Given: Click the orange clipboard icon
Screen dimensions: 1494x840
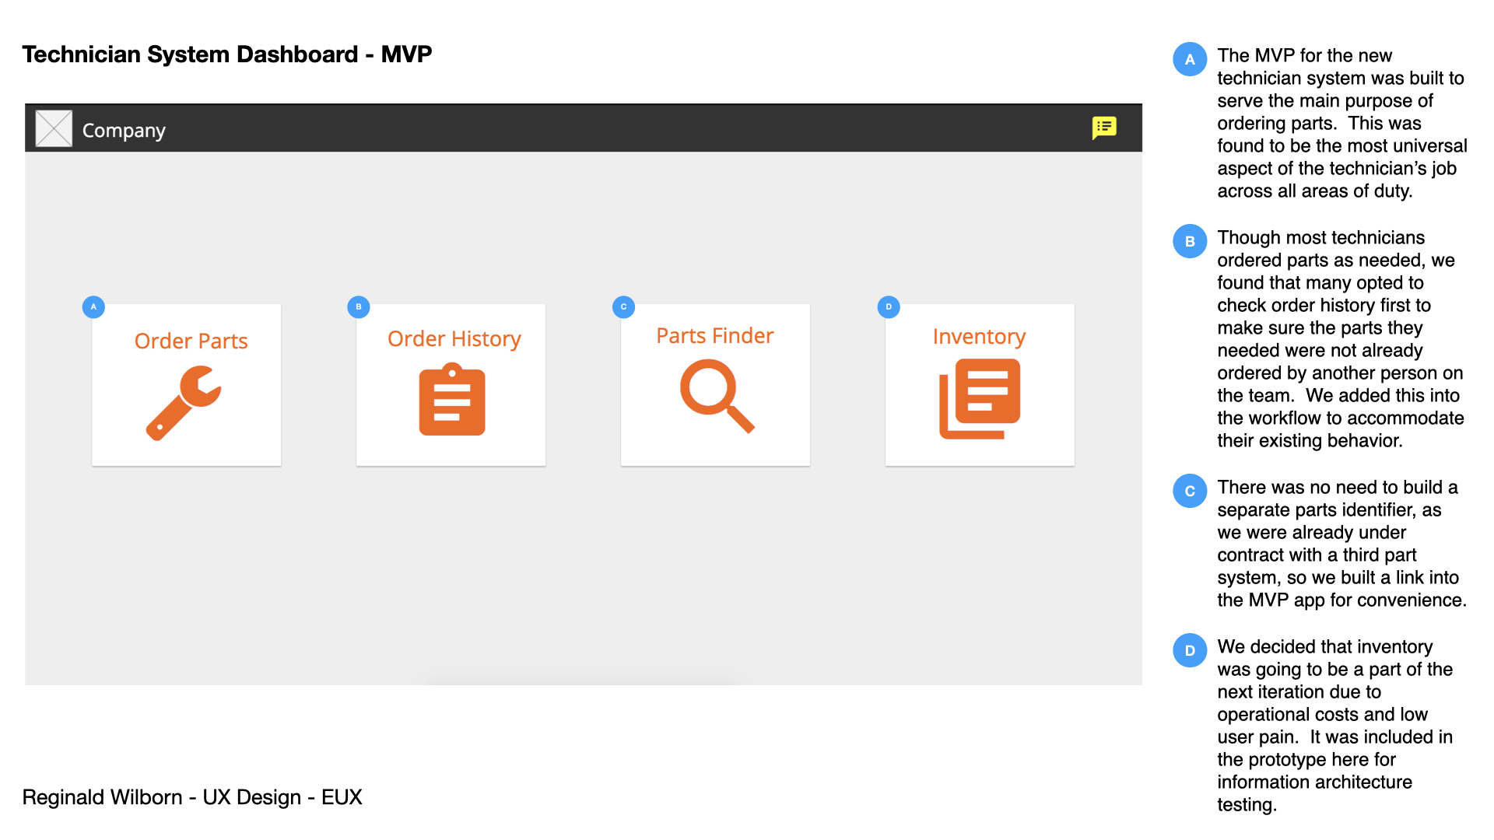Looking at the screenshot, I should pyautogui.click(x=452, y=399).
